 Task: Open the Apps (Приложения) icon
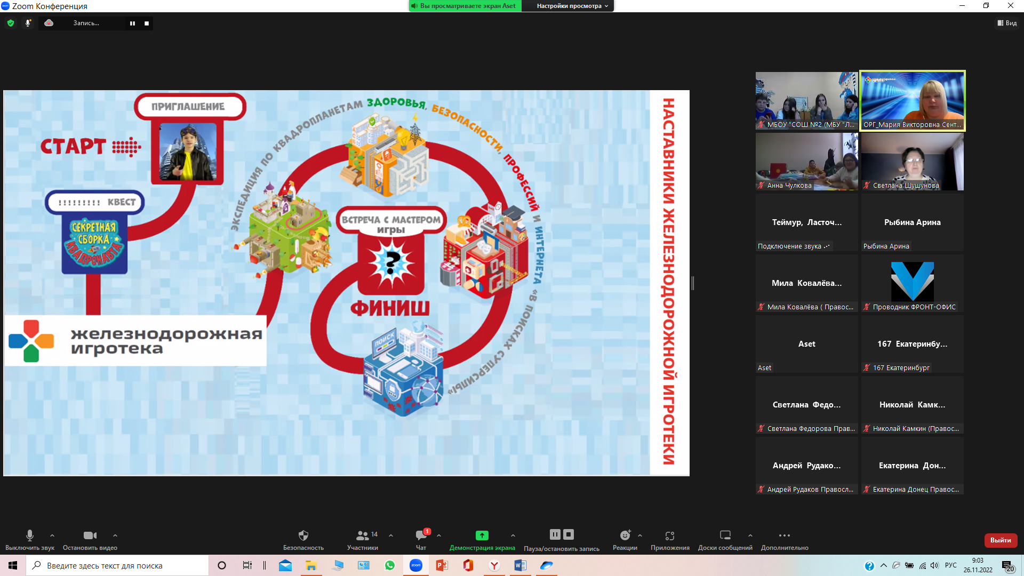670,535
